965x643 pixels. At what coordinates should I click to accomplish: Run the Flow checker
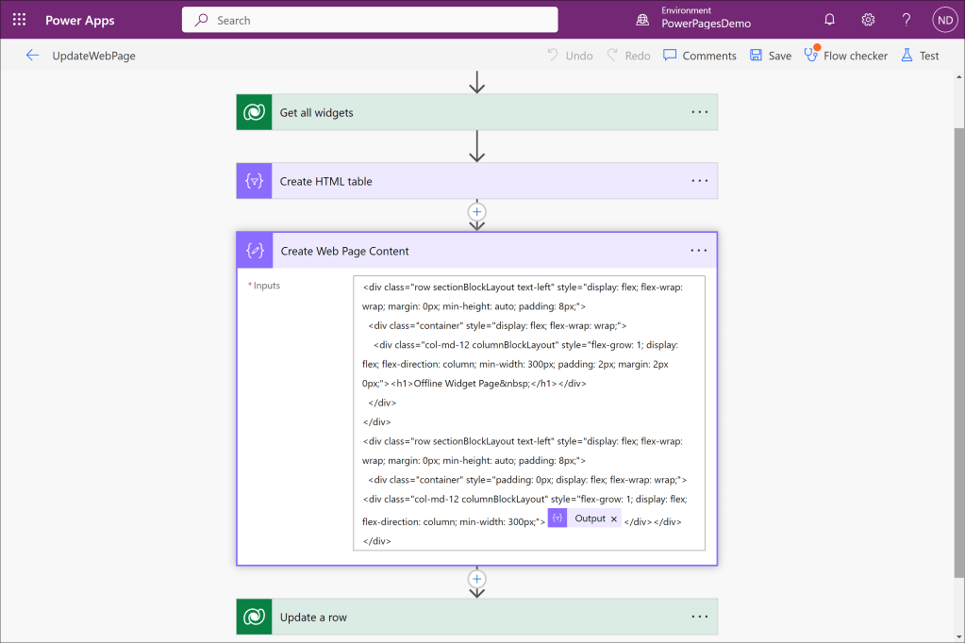(x=845, y=56)
